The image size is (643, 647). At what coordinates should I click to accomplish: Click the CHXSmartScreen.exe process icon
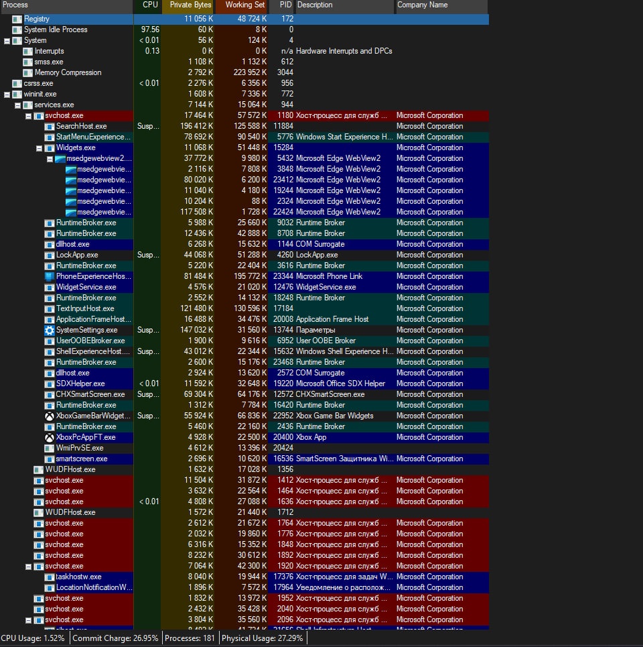[x=49, y=394]
